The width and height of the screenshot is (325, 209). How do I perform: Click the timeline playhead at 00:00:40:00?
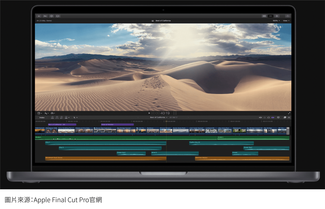pos(166,121)
